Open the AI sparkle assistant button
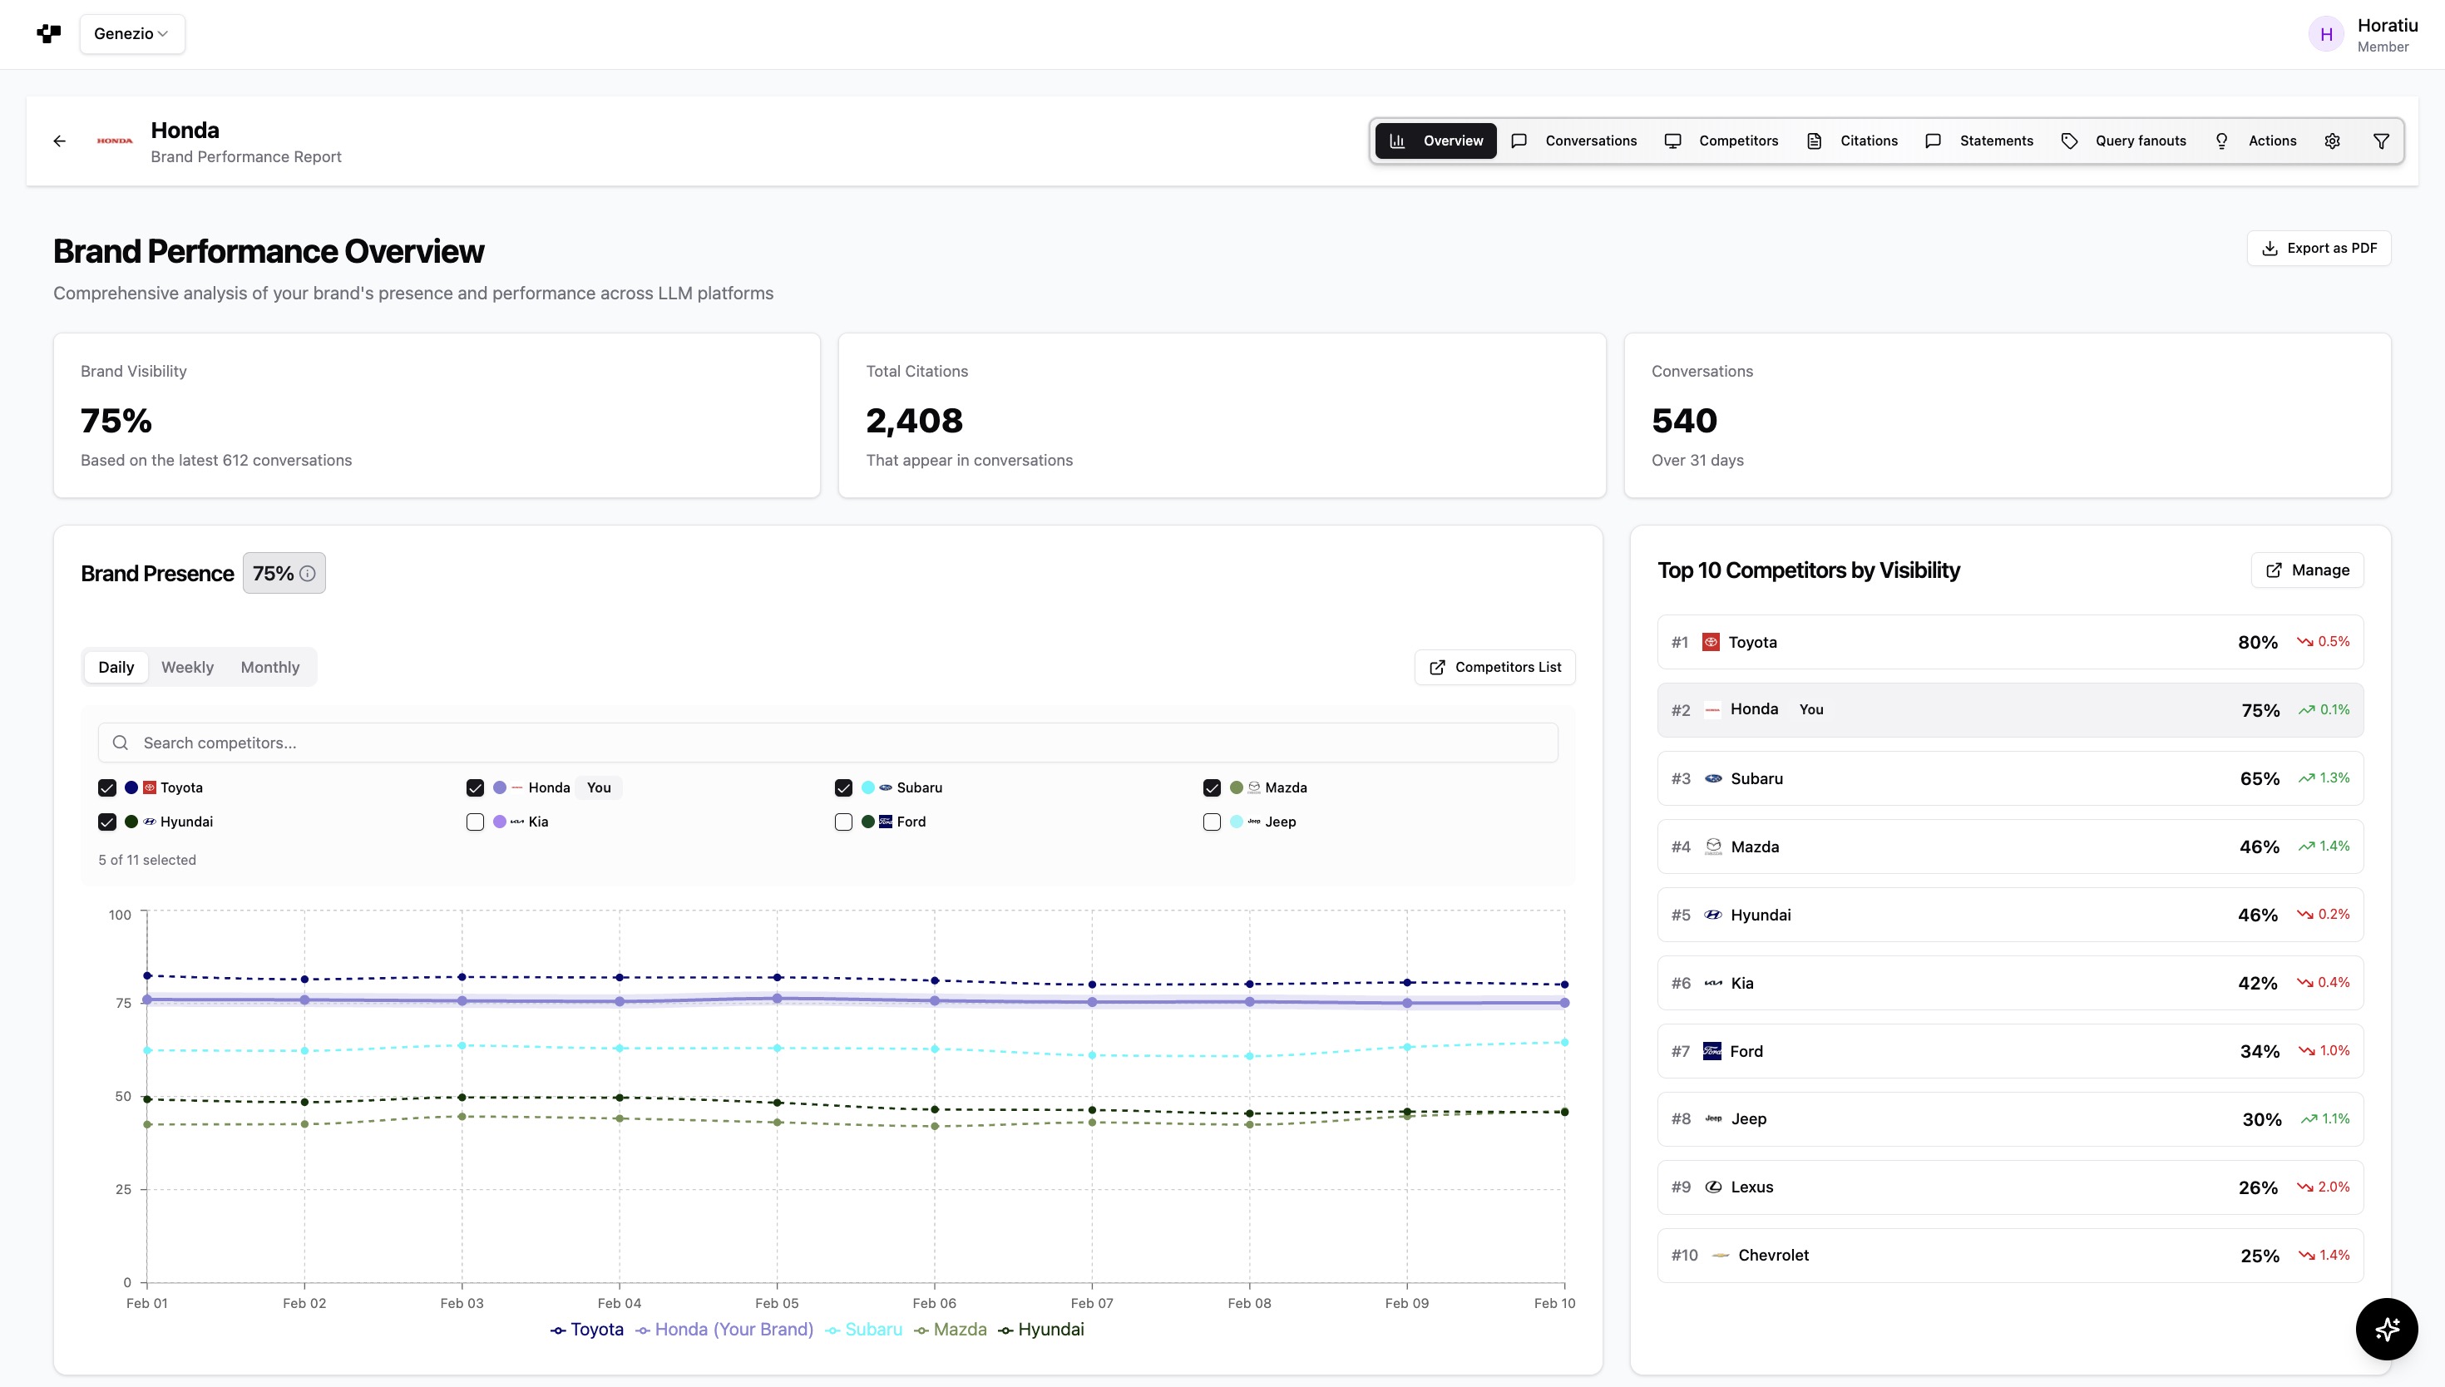The height and width of the screenshot is (1387, 2445). click(x=2386, y=1329)
